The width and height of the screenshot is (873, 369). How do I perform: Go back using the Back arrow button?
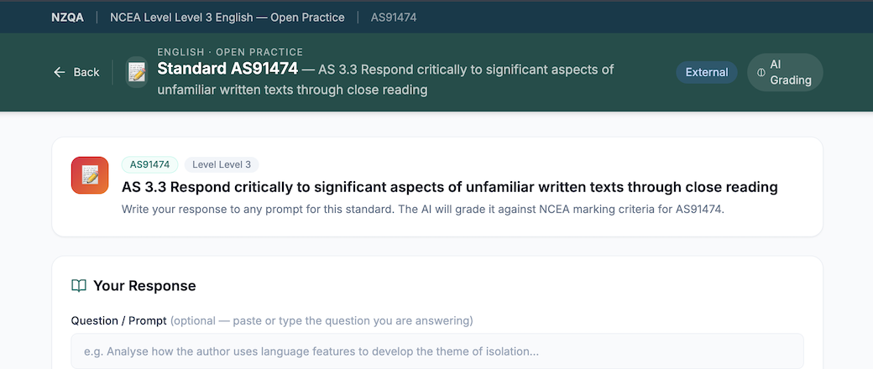tap(76, 72)
